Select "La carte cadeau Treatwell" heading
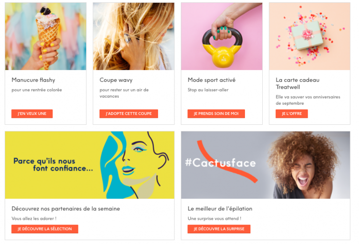 pos(298,83)
